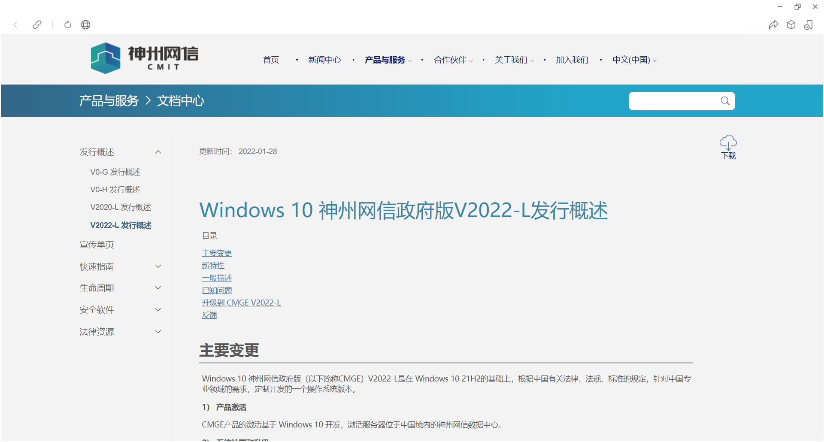The width and height of the screenshot is (824, 442).
Task: Jump to 新特性 in contents
Action: tap(213, 266)
